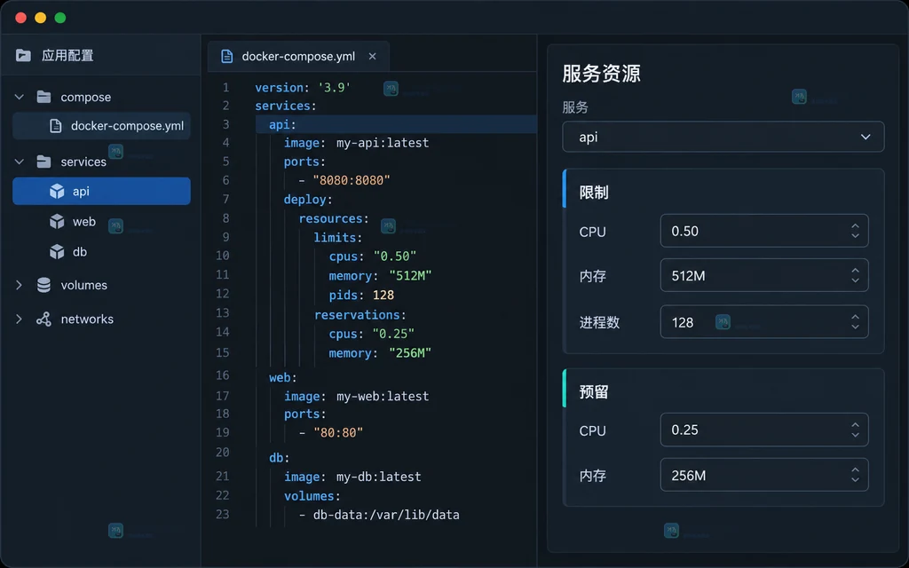Click the resources: key on line 8
The image size is (909, 568).
334,218
